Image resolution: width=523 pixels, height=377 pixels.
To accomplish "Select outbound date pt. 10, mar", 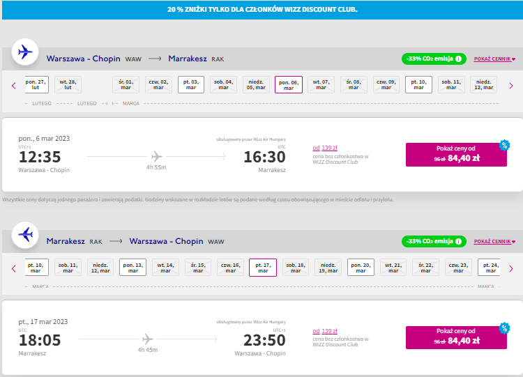I will click(x=418, y=84).
